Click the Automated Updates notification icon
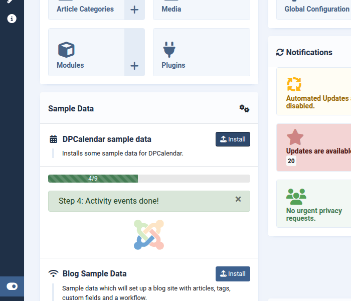The width and height of the screenshot is (351, 301). 294,84
